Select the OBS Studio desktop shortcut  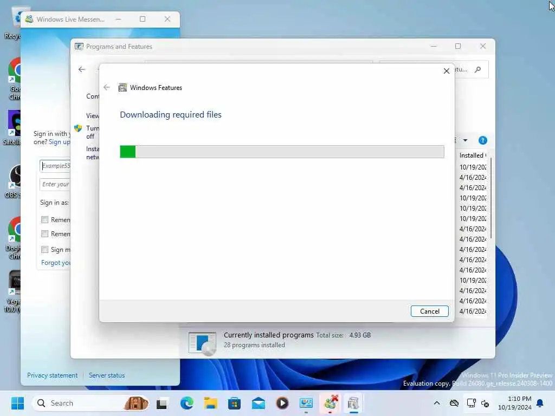13,181
